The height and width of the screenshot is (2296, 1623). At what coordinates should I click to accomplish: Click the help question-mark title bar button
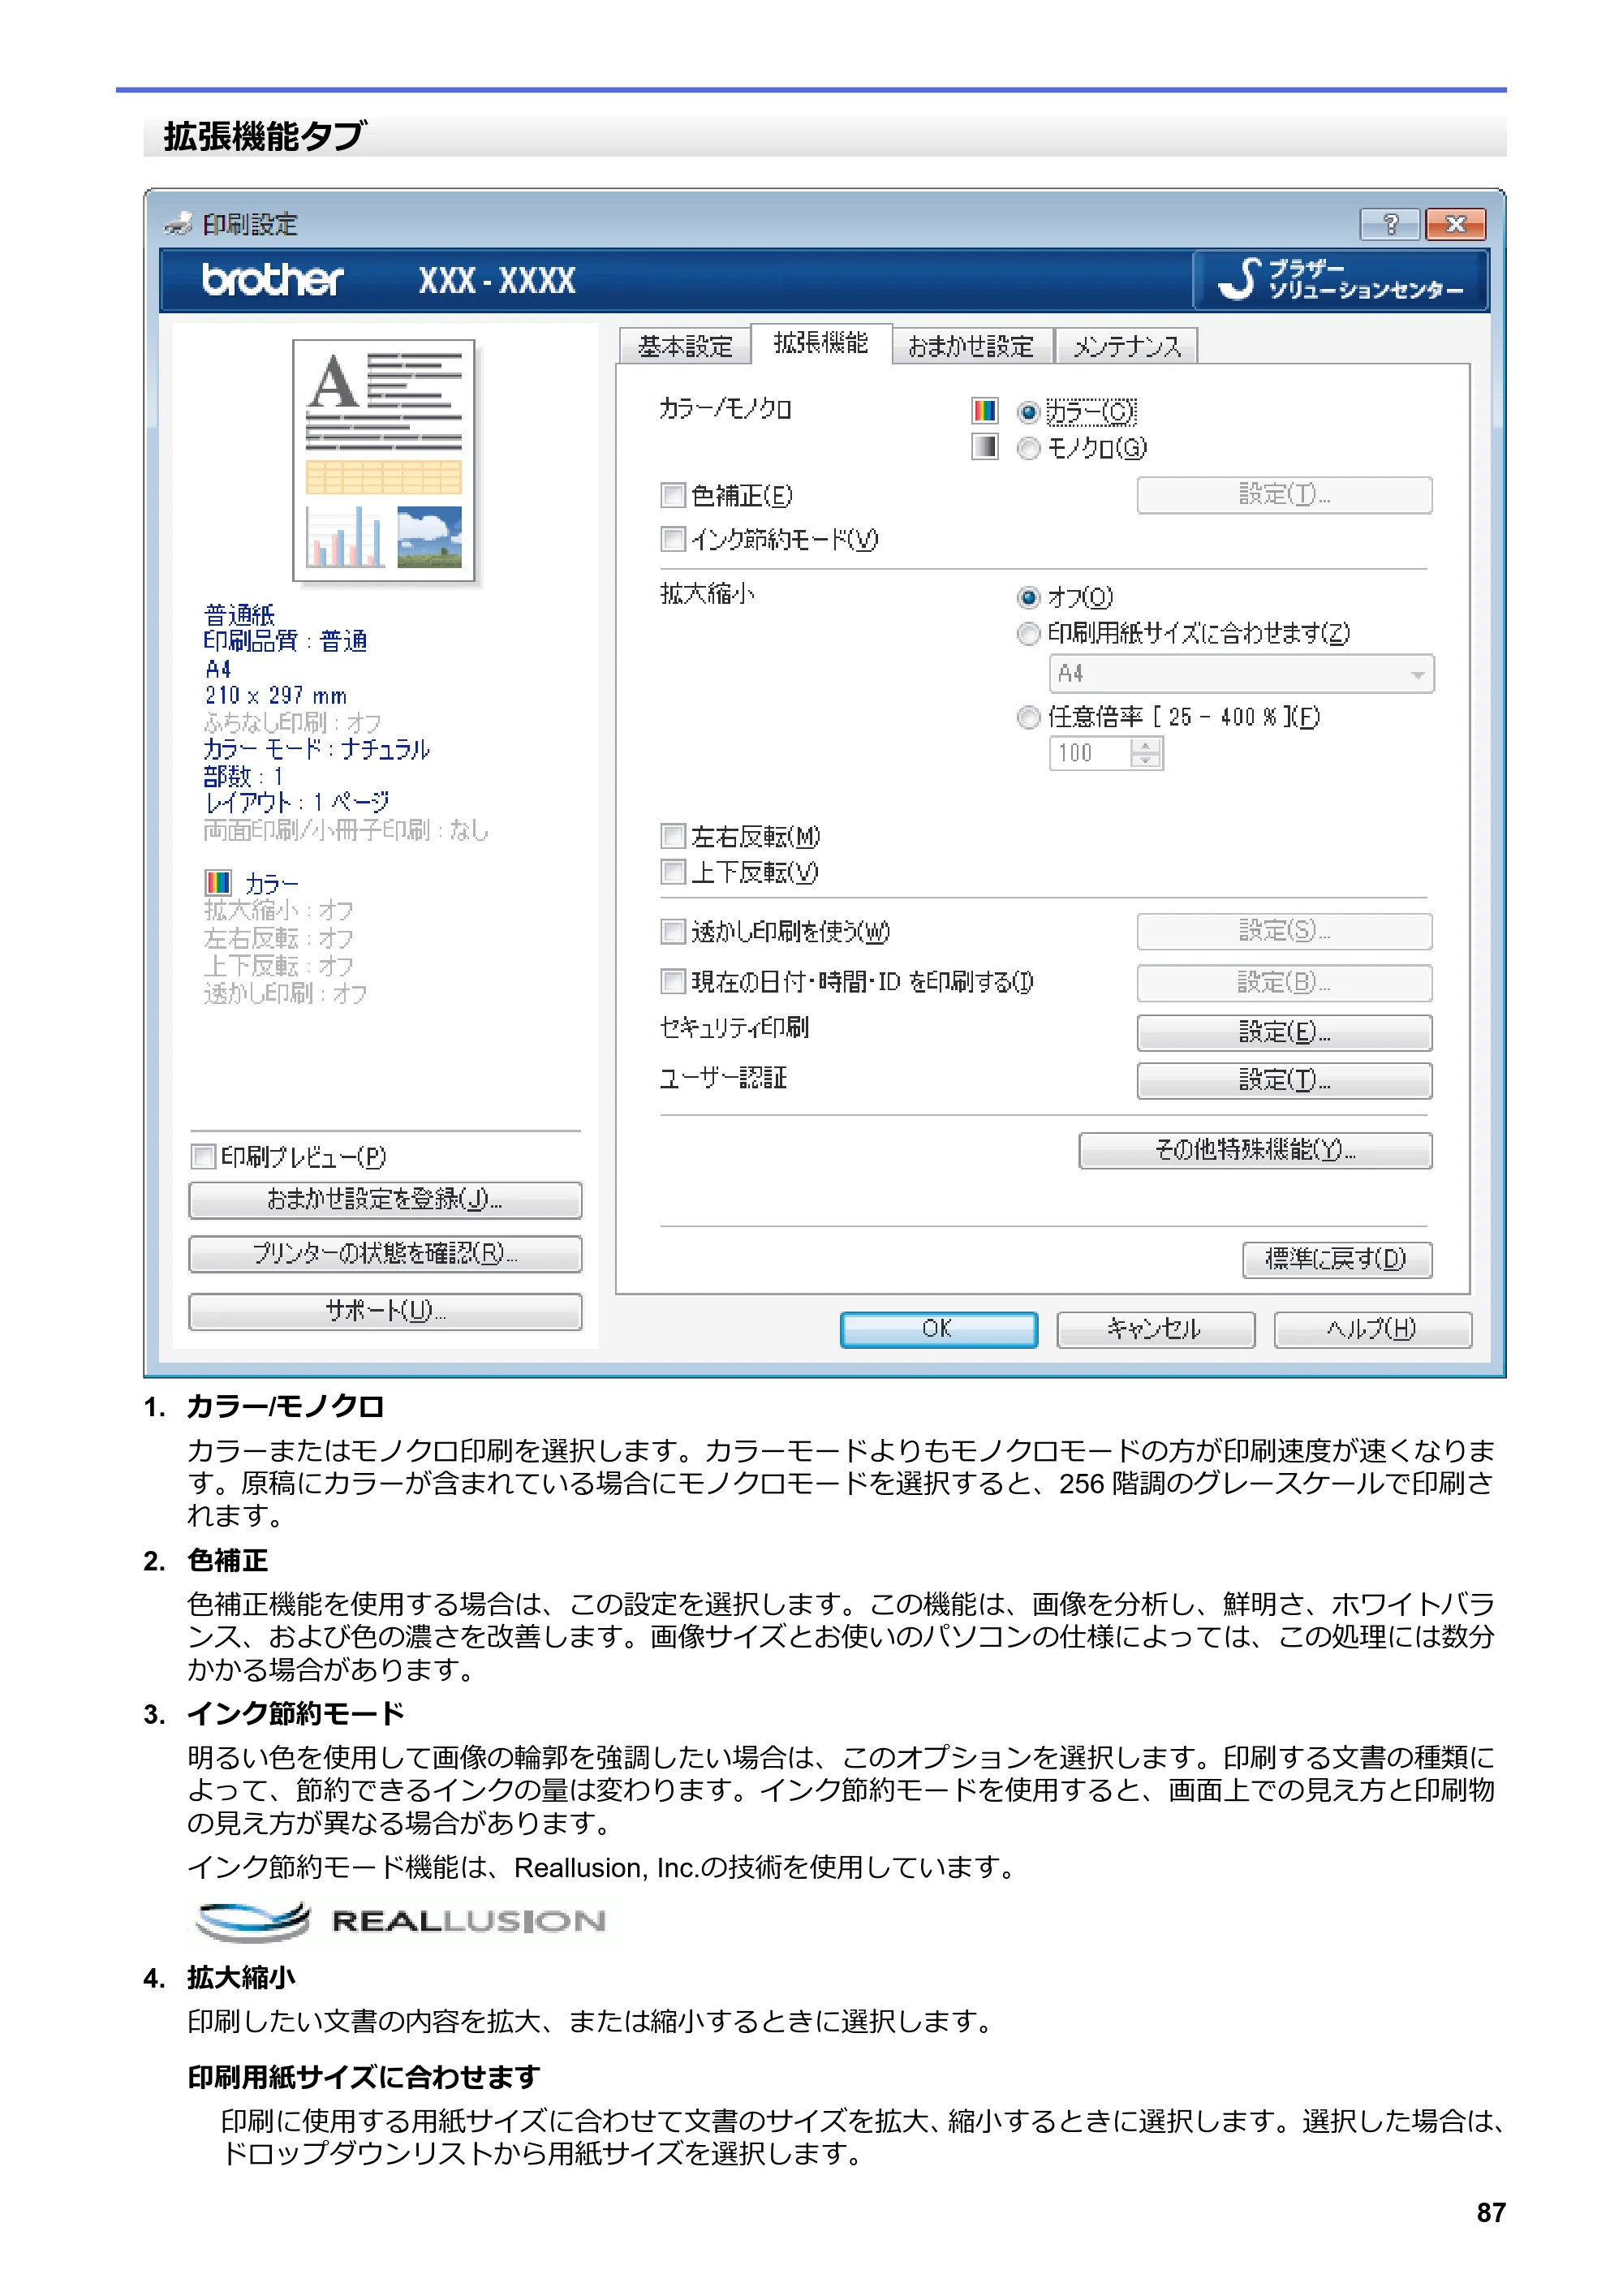[1389, 224]
